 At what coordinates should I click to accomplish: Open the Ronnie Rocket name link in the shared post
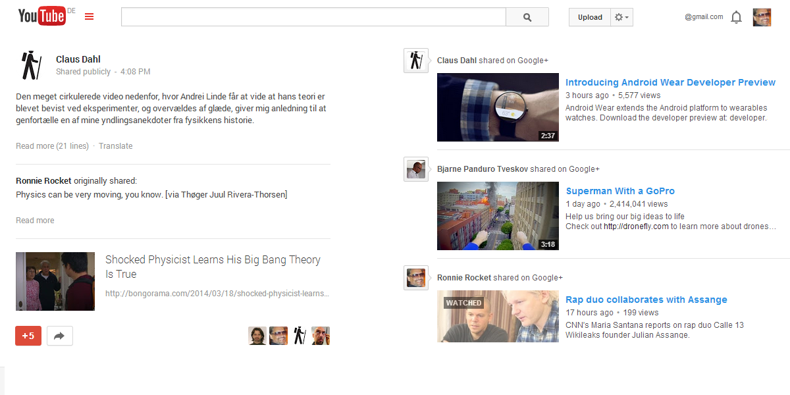(43, 180)
